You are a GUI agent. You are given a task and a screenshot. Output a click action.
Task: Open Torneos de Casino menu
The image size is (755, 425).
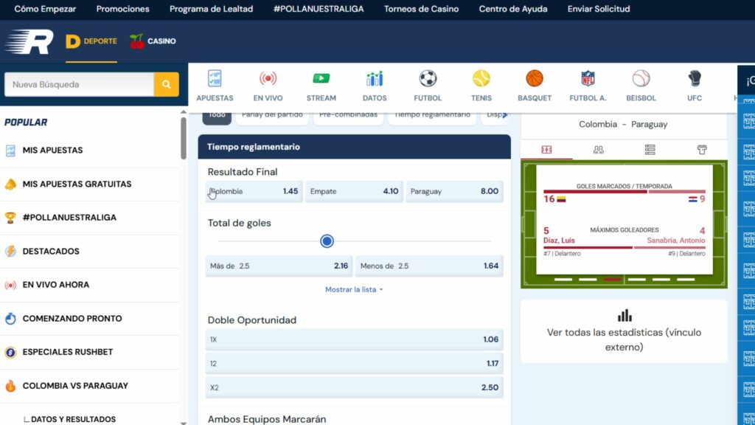point(421,9)
